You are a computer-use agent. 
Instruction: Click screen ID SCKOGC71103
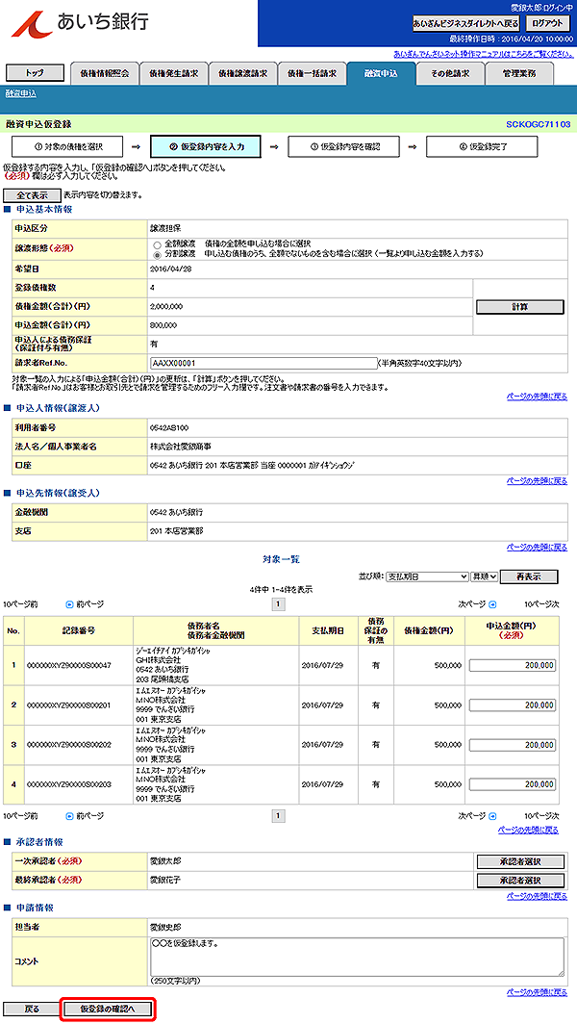coord(538,124)
